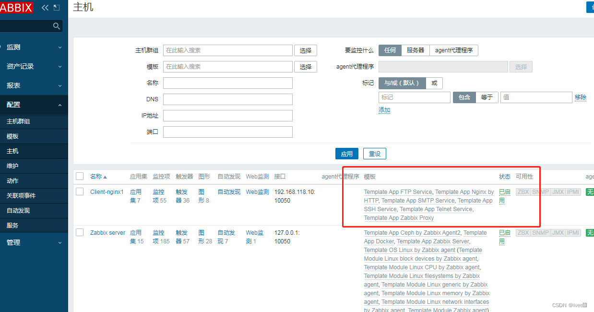The height and width of the screenshot is (312, 594).
Task: Open Template App FTP Service link
Action: tap(398, 192)
